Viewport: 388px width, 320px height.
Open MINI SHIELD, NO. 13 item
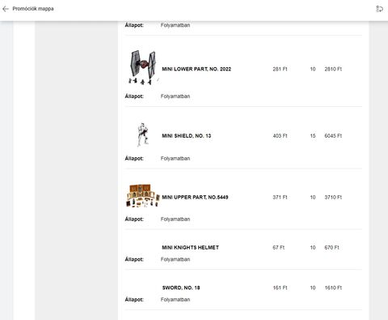point(187,136)
